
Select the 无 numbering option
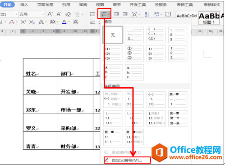click(x=113, y=35)
